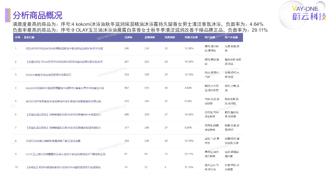Click negative reviews value 43

166,141
